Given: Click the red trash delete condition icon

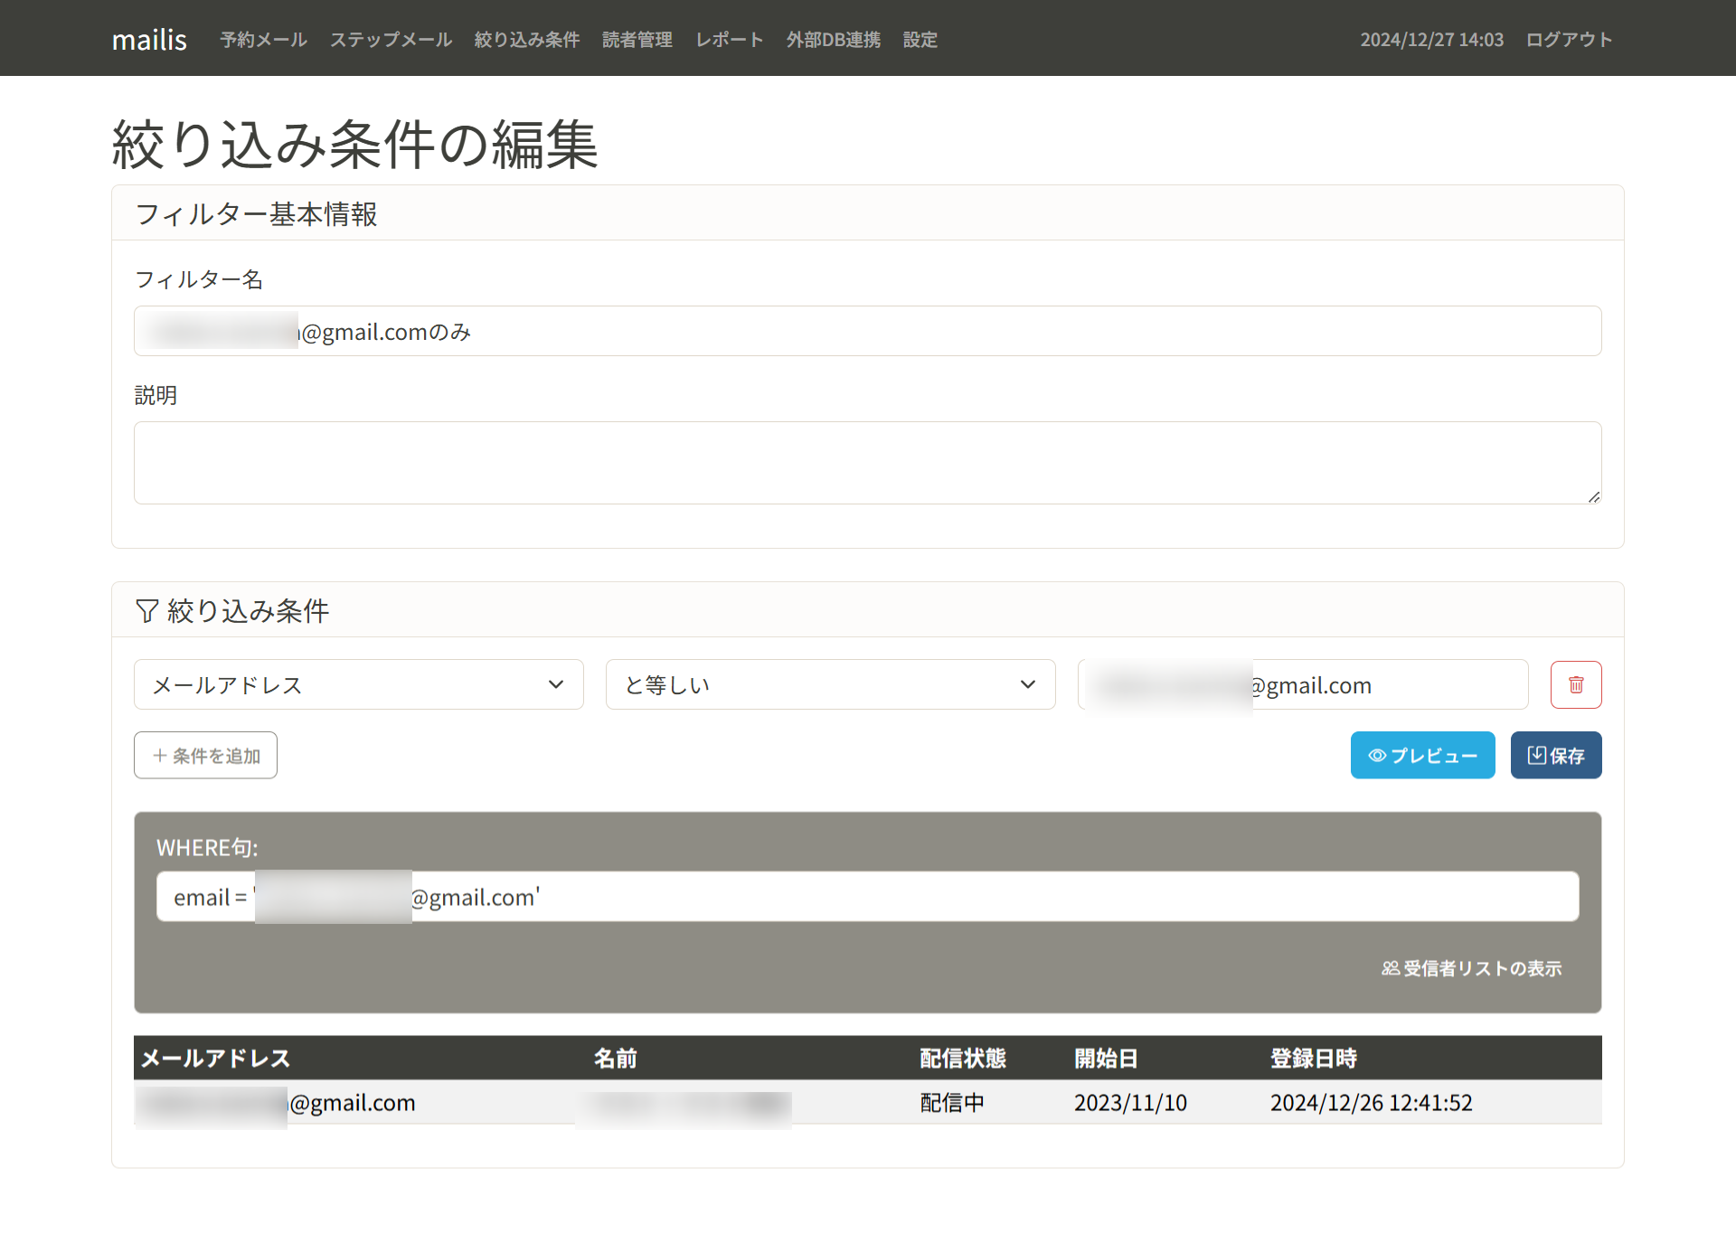Looking at the screenshot, I should click(x=1575, y=684).
